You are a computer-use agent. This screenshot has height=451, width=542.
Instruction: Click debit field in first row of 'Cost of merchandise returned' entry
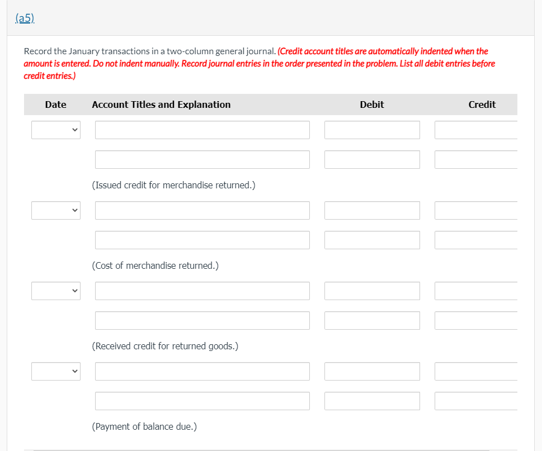tap(372, 210)
